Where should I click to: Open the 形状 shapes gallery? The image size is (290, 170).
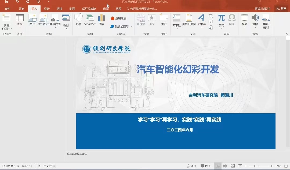[x=79, y=21]
